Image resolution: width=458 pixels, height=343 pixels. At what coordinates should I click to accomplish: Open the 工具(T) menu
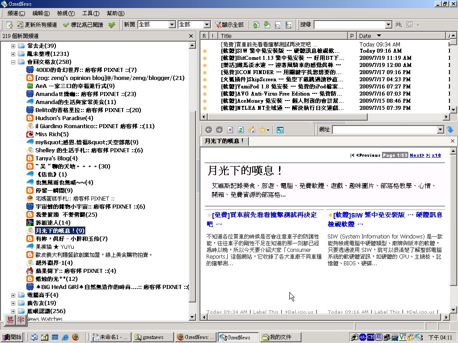pos(90,13)
